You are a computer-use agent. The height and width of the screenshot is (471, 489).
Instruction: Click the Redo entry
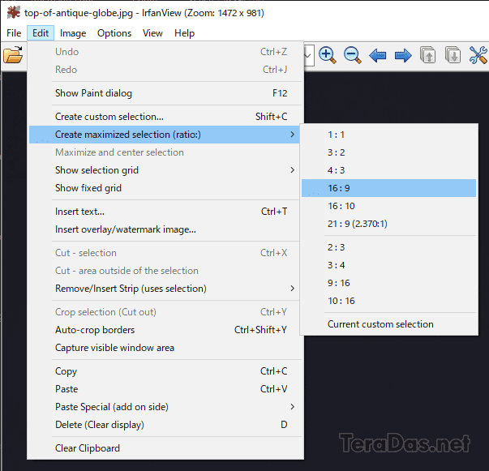(165, 70)
